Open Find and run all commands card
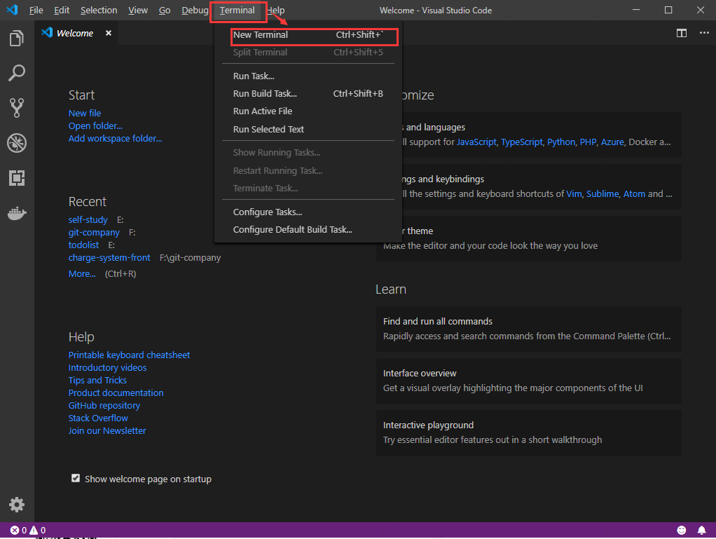Screen dimensions: 716x539 click(x=529, y=329)
